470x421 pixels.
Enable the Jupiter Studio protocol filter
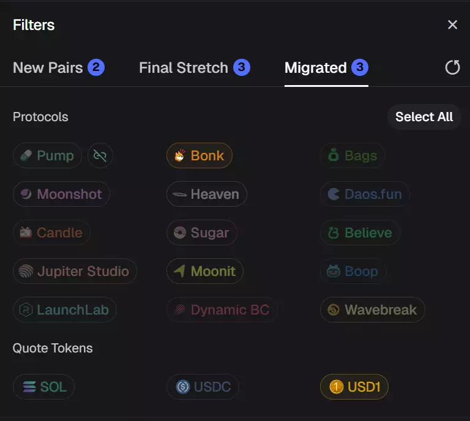coord(75,271)
